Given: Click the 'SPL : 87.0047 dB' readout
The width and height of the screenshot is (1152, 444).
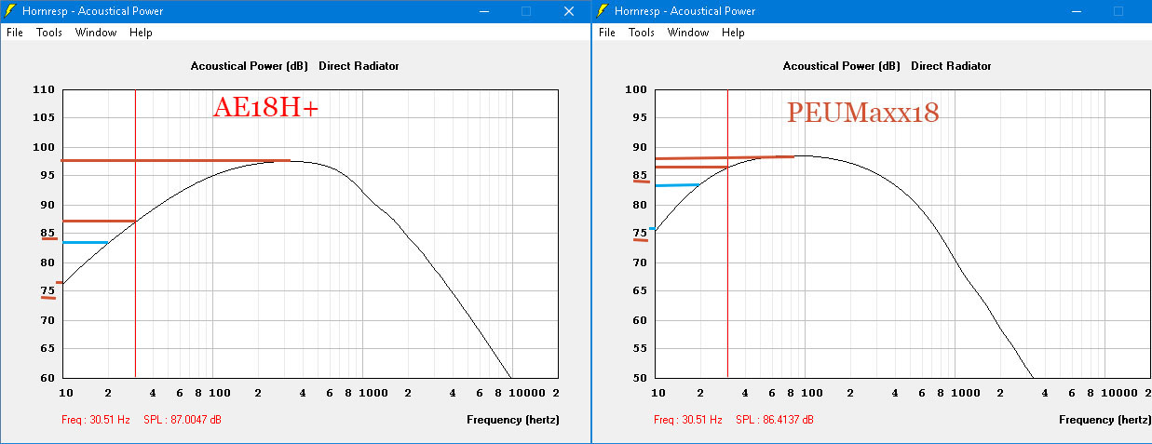Looking at the screenshot, I should coord(183,420).
